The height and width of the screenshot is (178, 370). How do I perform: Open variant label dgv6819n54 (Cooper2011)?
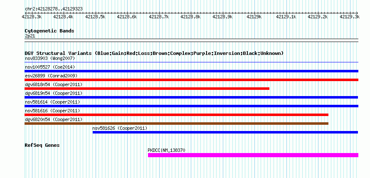[54, 93]
